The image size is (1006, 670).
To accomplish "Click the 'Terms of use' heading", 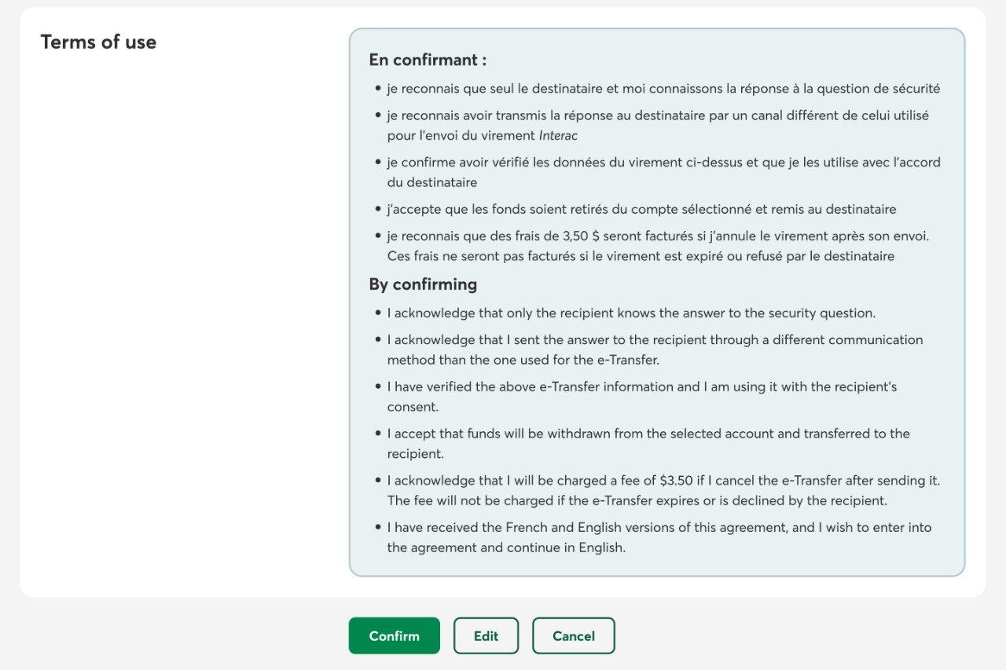I will tap(98, 42).
